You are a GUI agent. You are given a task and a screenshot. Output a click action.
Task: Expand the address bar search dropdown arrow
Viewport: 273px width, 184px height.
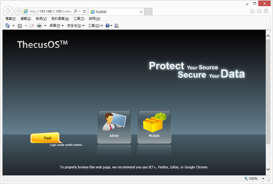(x=80, y=12)
